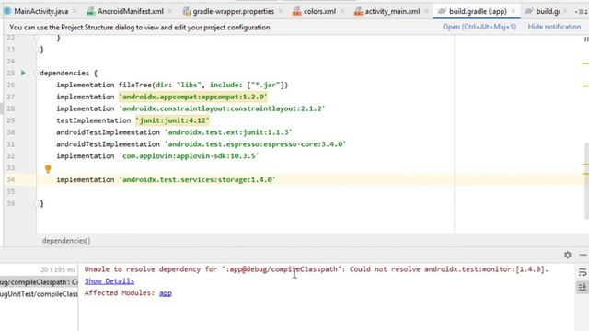Click scroll to end icon in build output

(x=583, y=288)
